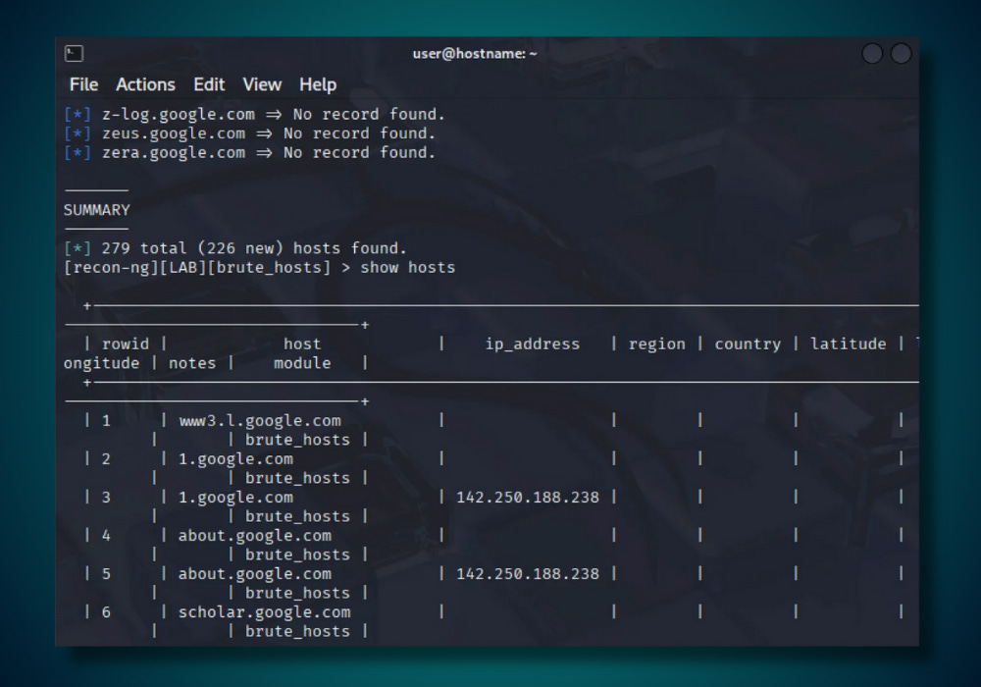Click the rowid value 6
This screenshot has width=981, height=687.
106,612
